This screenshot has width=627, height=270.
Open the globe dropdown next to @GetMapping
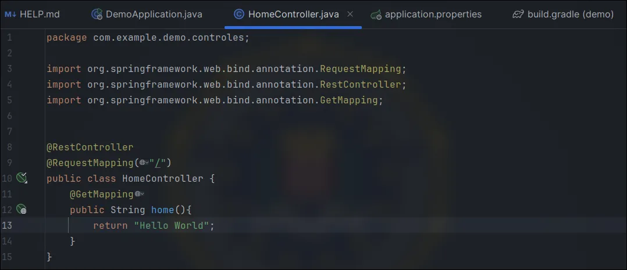140,194
